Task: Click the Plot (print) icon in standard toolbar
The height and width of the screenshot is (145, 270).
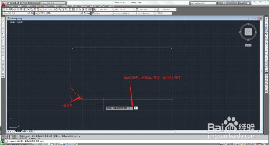Action: (15, 9)
